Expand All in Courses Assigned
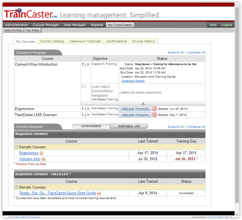Image resolution: width=242 pixels, height=220 pixels. pyautogui.click(x=176, y=127)
